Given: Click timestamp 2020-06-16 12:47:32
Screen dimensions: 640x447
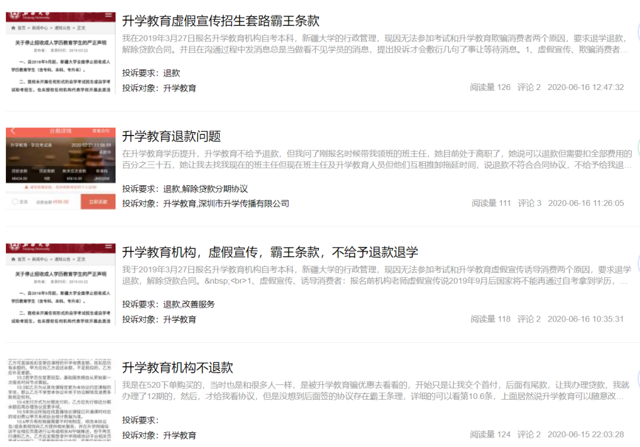Looking at the screenshot, I should pyautogui.click(x=585, y=87).
